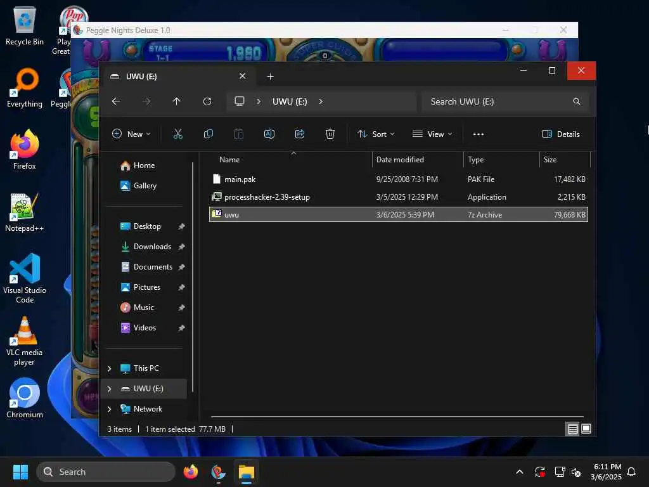This screenshot has width=649, height=487.
Task: Unpin Documents from Quick access
Action: (181, 267)
